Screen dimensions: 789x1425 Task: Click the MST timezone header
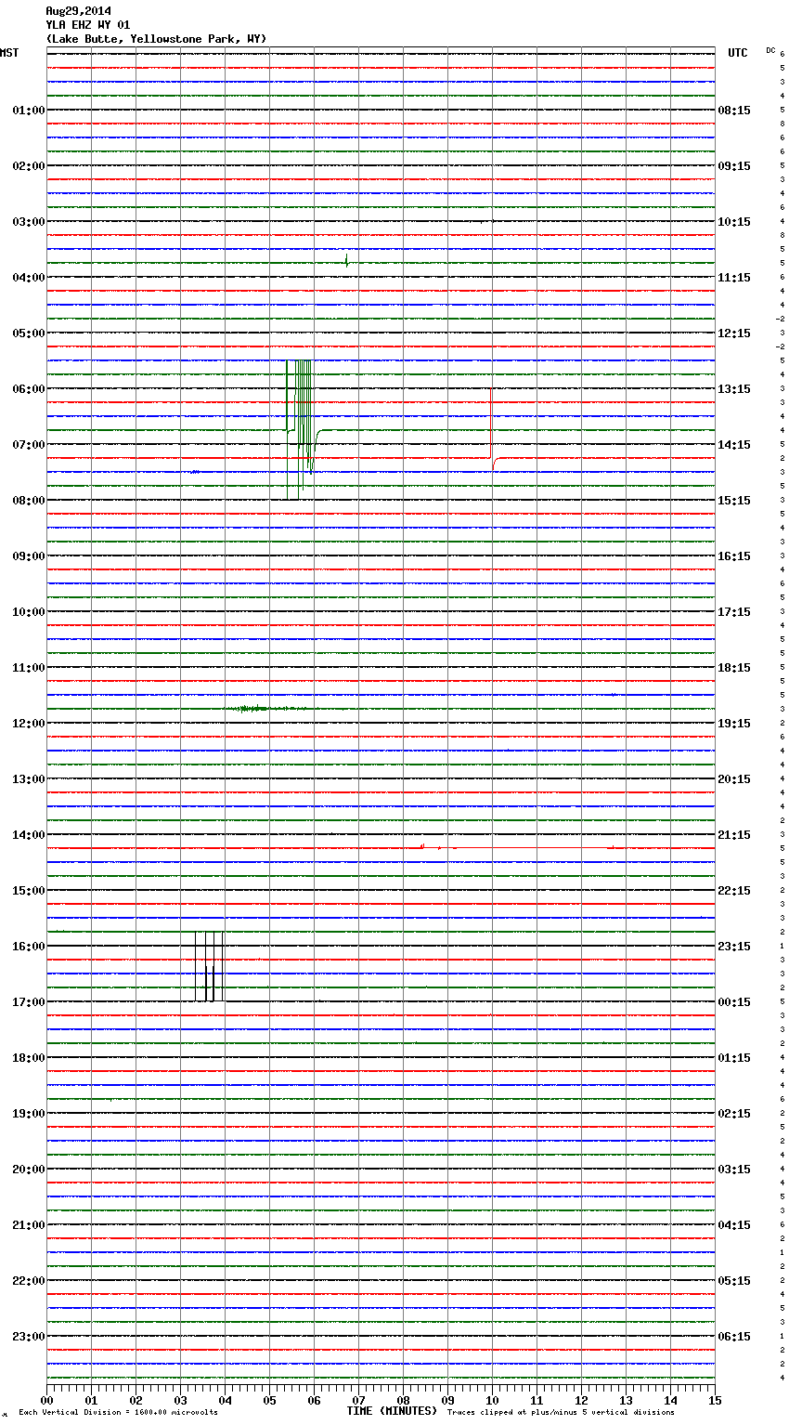tap(9, 53)
